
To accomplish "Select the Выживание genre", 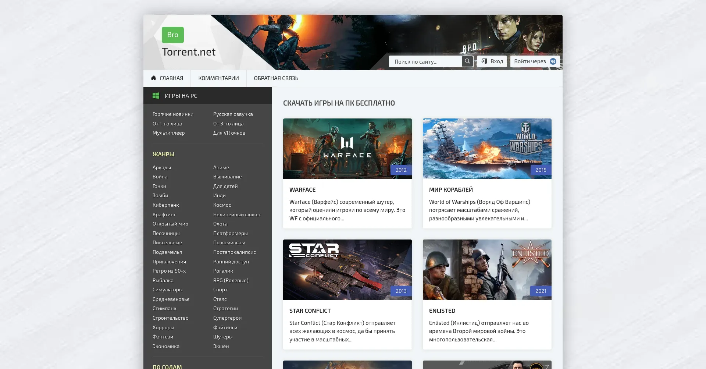I will point(227,177).
